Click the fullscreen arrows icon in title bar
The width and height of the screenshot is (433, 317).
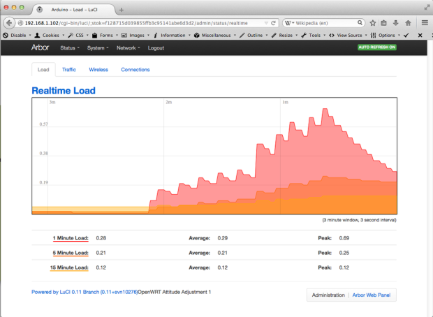[x=427, y=8]
